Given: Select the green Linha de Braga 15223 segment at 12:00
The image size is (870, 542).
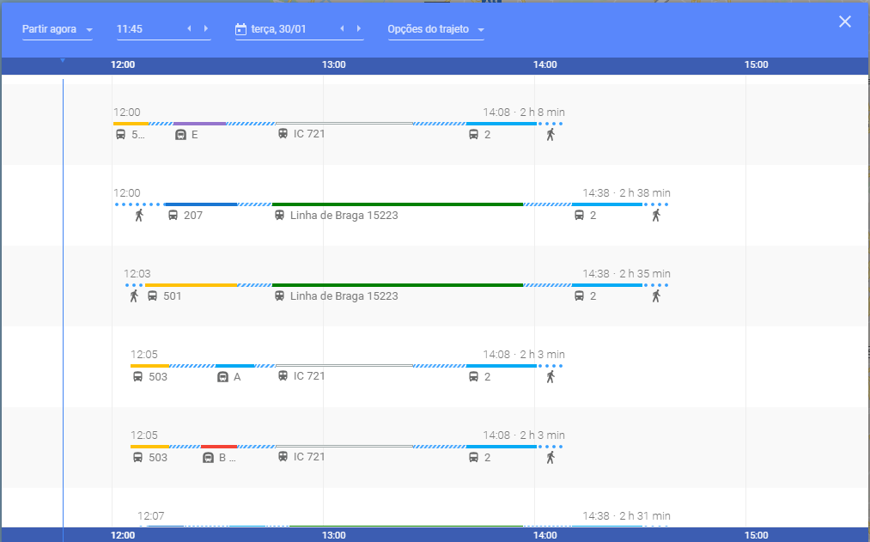Looking at the screenshot, I should coord(397,204).
